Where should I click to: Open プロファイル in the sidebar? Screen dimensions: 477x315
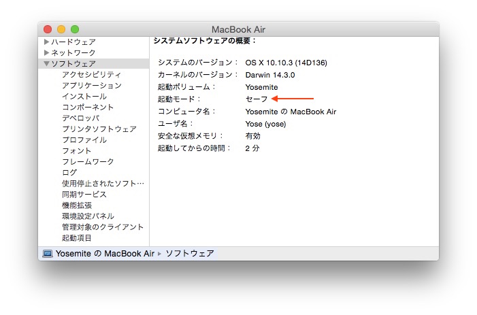[x=84, y=140]
